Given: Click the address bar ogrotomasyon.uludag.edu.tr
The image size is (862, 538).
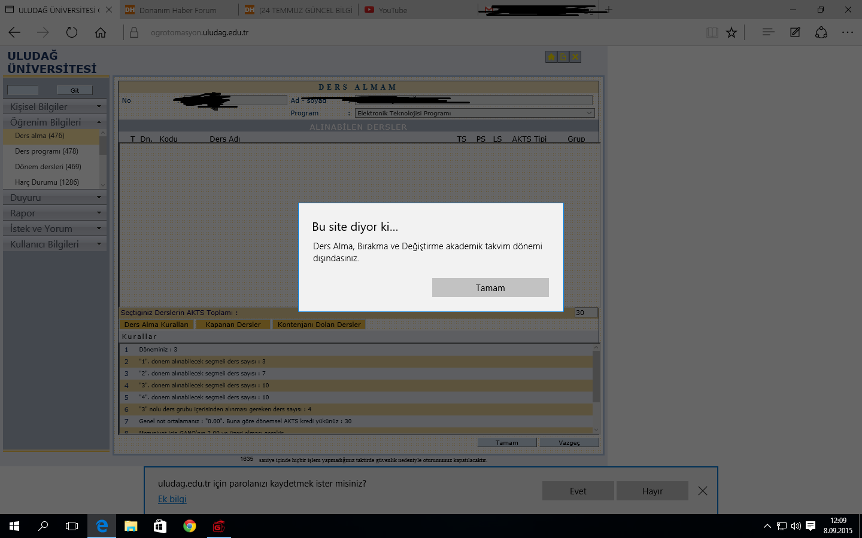Looking at the screenshot, I should coord(199,32).
